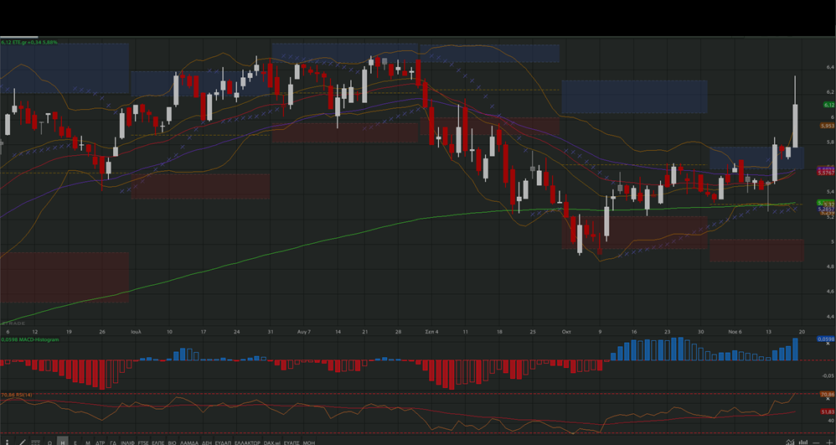Show ΕΥΔΑΠ stock chart

pos(223,442)
